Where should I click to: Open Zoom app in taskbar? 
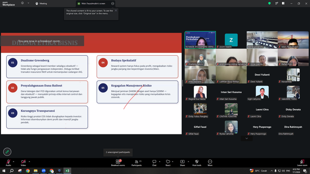44,171
